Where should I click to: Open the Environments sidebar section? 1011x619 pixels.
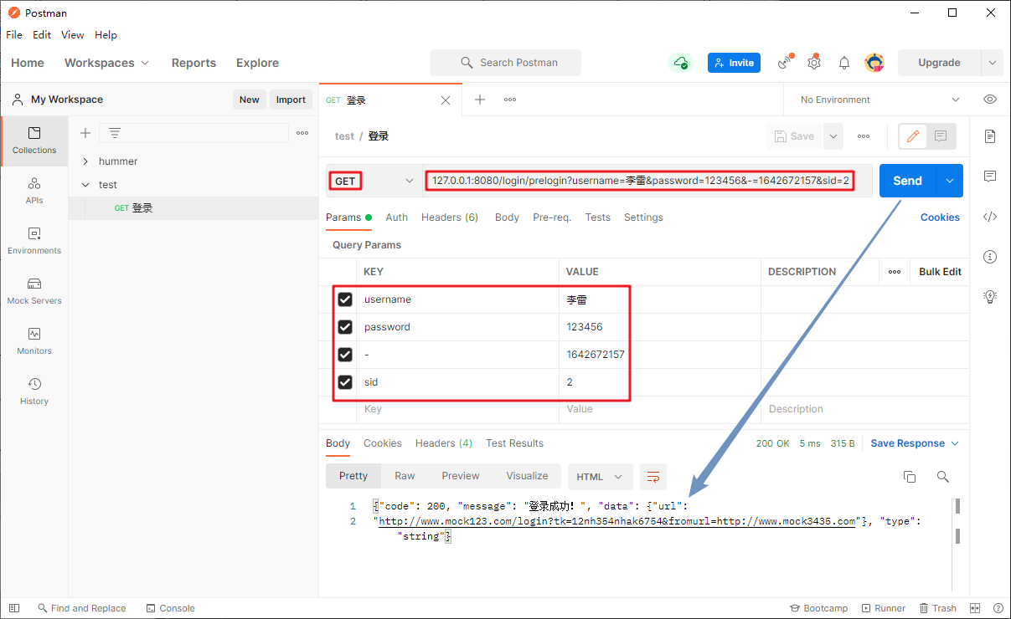34,241
